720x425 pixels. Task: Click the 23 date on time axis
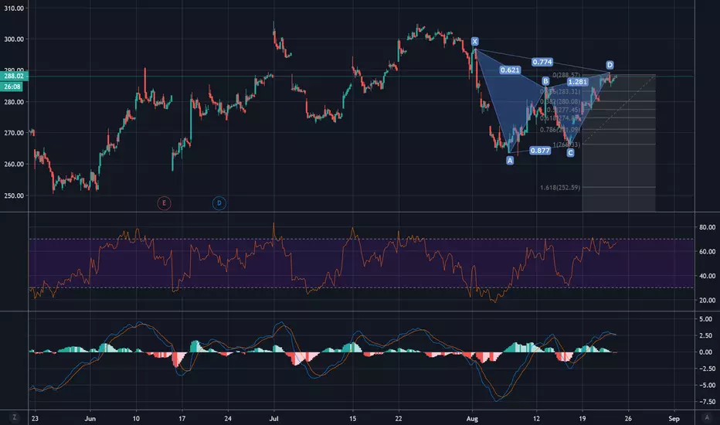point(35,419)
